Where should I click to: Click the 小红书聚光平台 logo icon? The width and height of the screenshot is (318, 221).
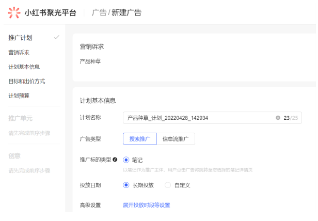pyautogui.click(x=14, y=12)
